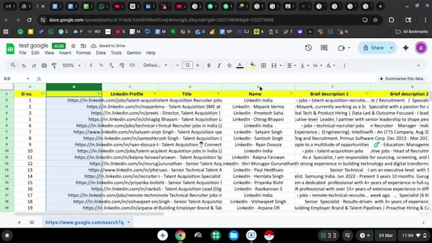Open the all sheets list
The width and height of the screenshot is (432, 243).
32,222
